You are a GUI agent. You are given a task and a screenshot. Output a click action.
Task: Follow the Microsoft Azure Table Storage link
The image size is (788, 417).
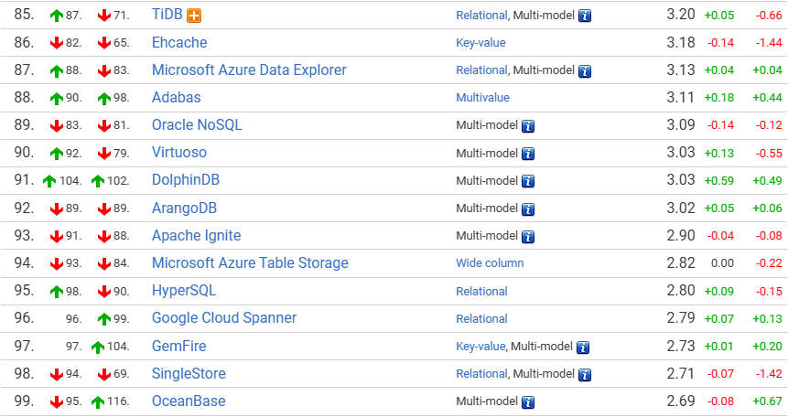pyautogui.click(x=250, y=262)
